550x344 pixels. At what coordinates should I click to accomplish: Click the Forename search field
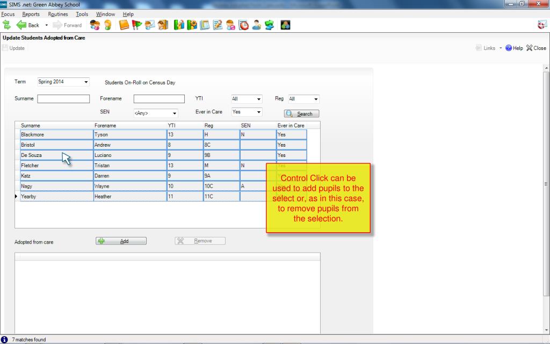tap(159, 99)
